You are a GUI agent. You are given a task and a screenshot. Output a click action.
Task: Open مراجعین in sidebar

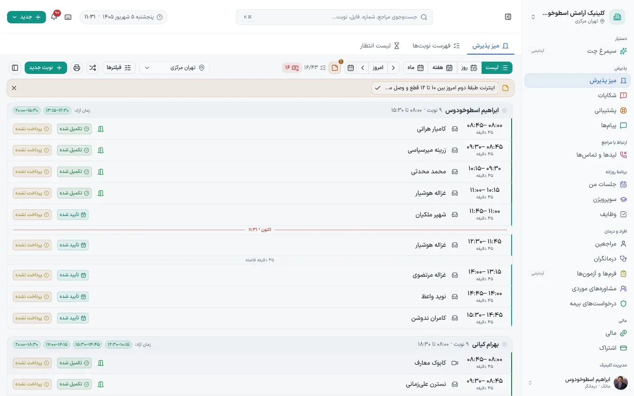(x=578, y=244)
